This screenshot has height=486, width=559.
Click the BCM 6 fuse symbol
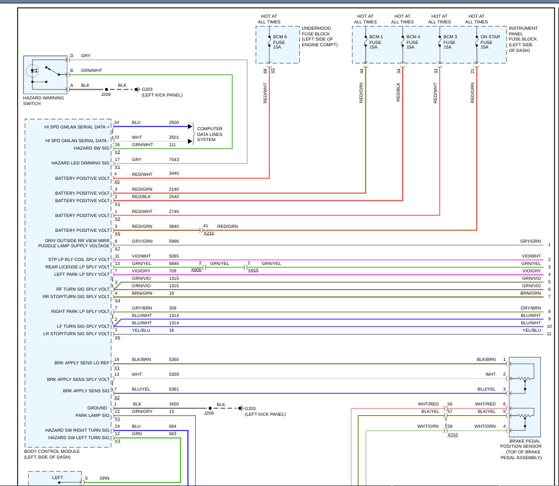(270, 42)
